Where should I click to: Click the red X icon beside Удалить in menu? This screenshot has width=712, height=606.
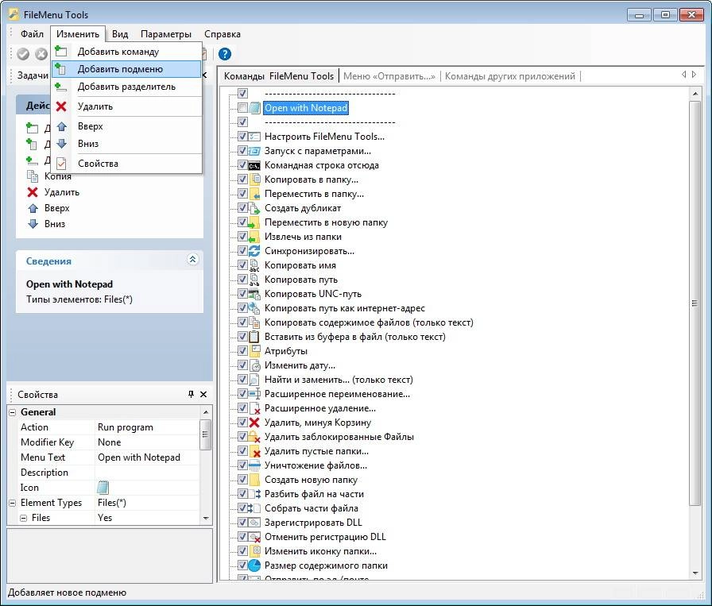click(61, 106)
